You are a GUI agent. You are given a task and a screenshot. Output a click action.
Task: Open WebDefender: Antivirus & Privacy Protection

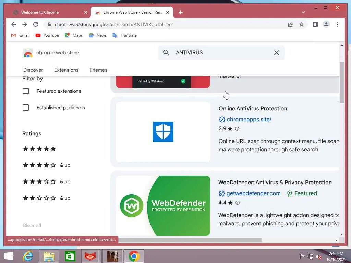[x=275, y=183]
